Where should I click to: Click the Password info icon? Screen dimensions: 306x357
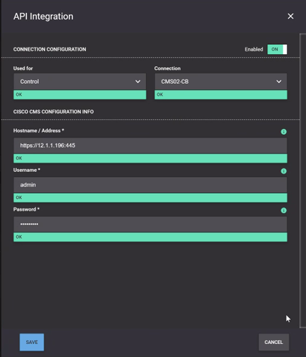coord(284,210)
